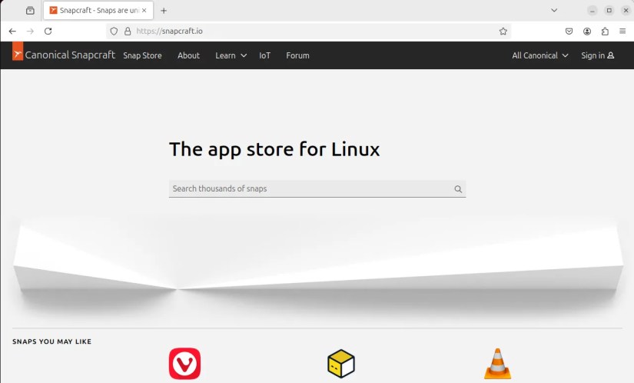Close the Snapcraft tab

tap(144, 11)
